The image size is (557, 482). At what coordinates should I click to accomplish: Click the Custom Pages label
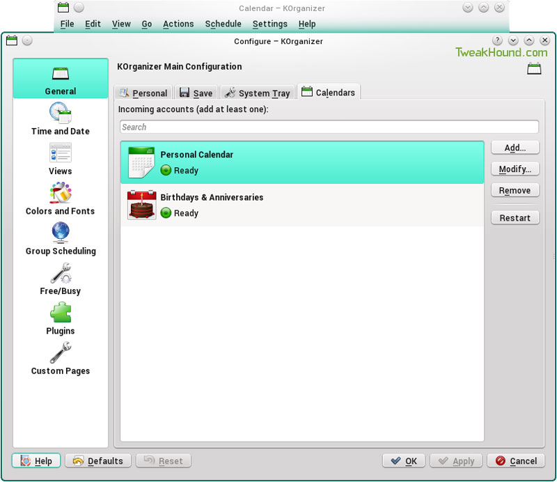(61, 371)
